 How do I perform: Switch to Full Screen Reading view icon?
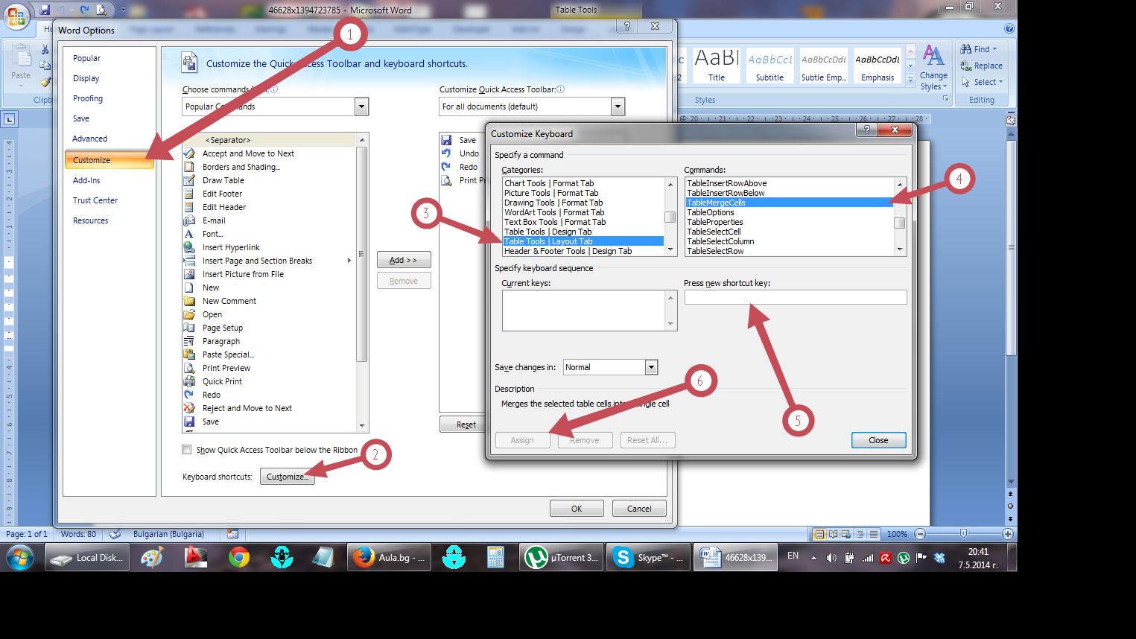(x=834, y=534)
